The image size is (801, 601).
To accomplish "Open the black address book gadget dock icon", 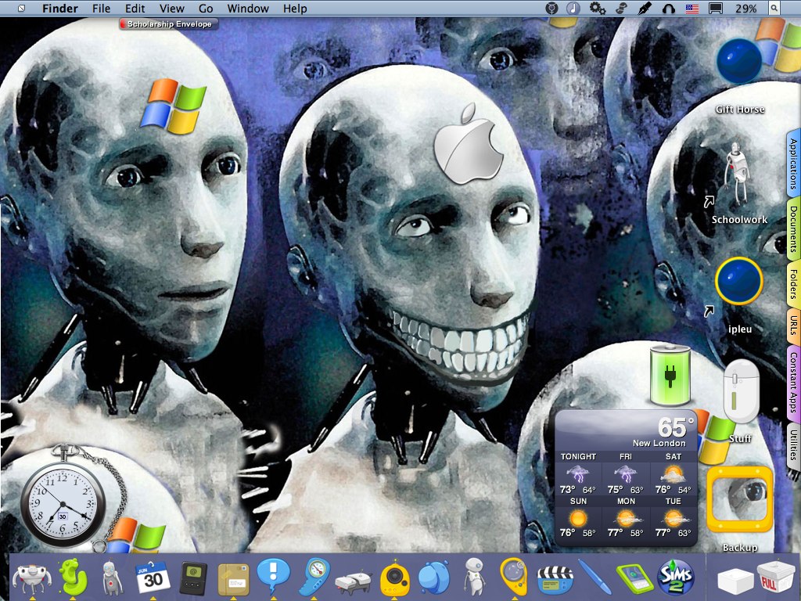I will point(194,578).
